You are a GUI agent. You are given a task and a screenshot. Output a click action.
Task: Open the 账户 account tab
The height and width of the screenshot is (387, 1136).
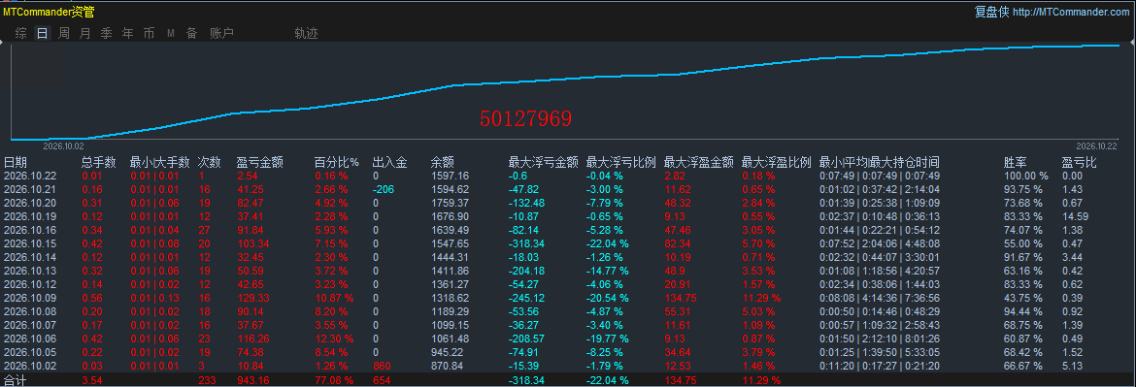221,33
